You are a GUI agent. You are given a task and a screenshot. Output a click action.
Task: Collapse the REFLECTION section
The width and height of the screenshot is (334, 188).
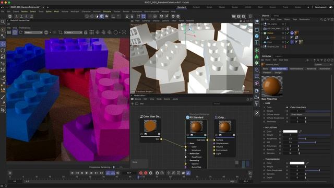tap(264, 127)
